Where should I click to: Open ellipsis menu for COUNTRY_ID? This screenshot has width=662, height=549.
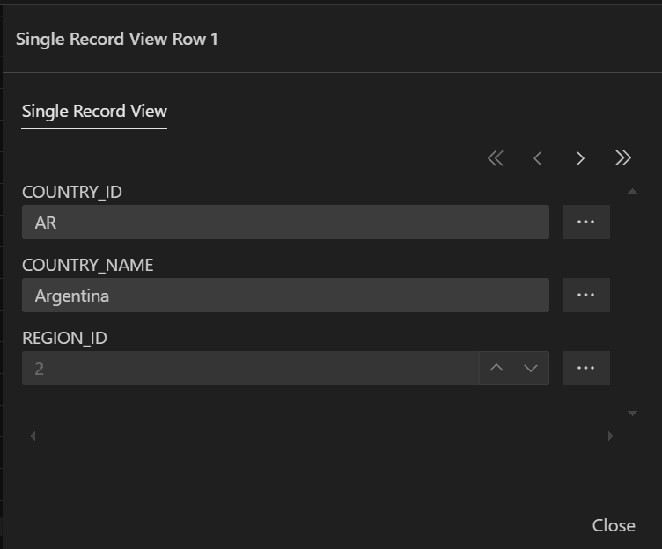(x=586, y=223)
